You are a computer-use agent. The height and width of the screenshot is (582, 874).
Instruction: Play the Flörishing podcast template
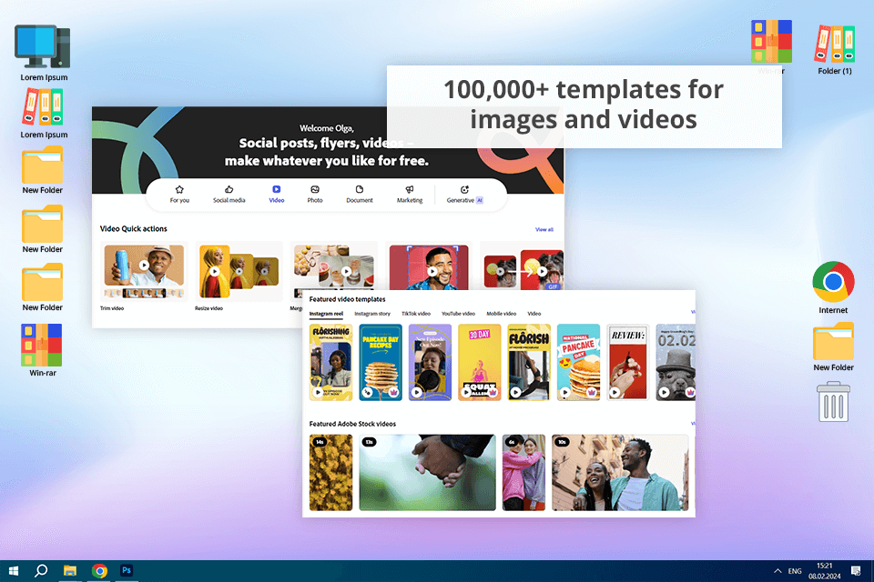click(318, 392)
